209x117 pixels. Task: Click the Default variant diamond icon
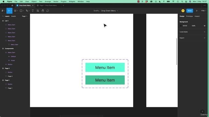coord(9,57)
